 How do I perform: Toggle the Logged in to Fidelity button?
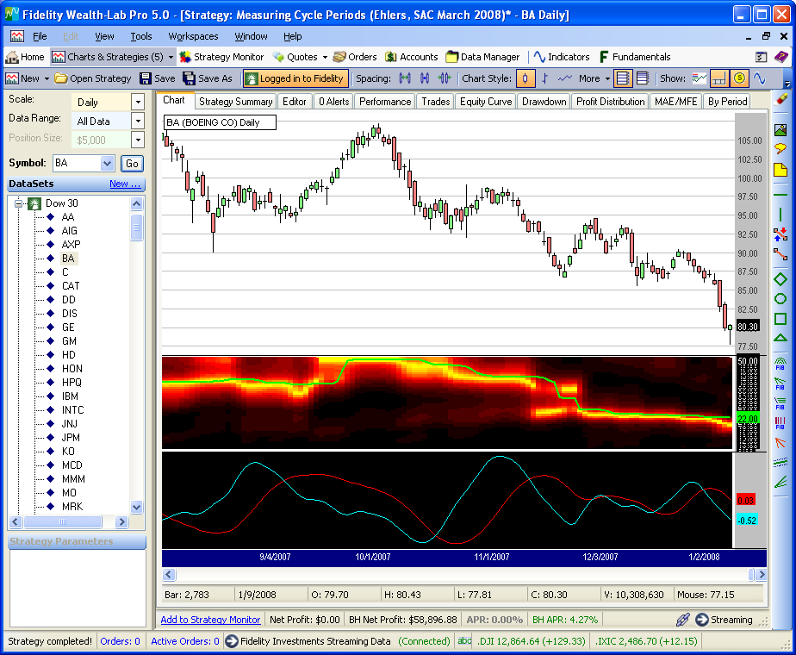tap(295, 78)
